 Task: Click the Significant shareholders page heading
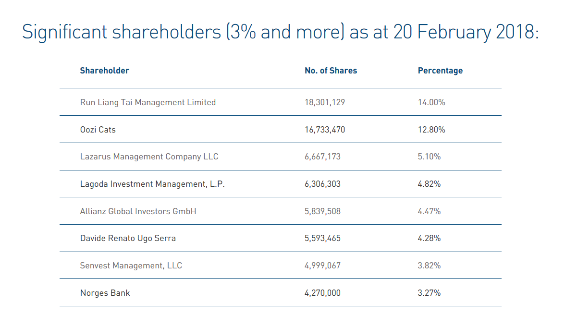point(281,32)
